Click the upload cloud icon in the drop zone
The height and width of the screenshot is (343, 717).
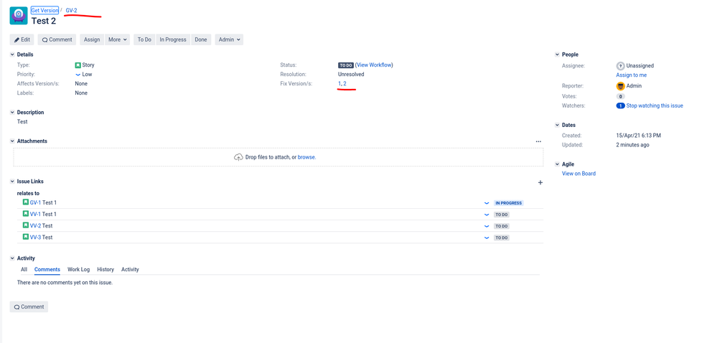coord(238,157)
